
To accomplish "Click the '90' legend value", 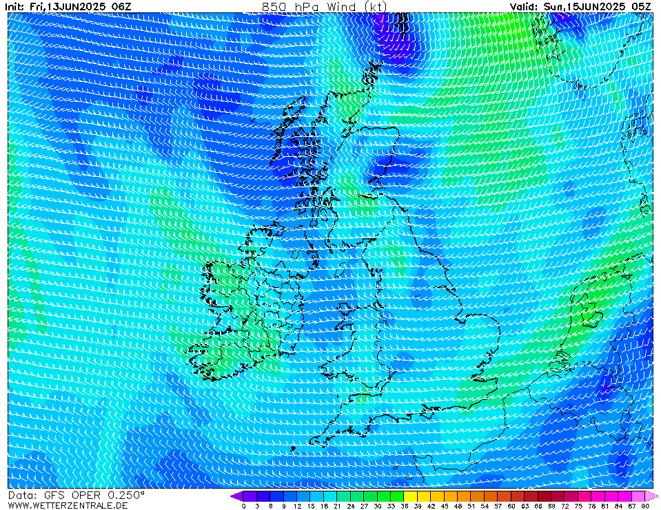I will tap(645, 506).
